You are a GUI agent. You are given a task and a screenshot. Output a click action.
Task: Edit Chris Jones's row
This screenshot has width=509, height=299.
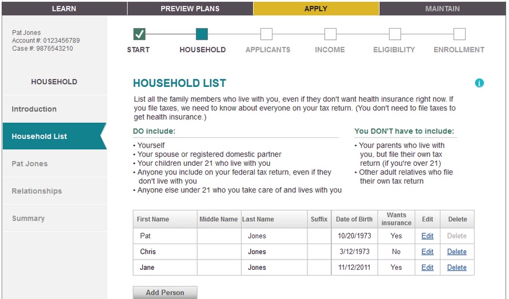point(427,252)
